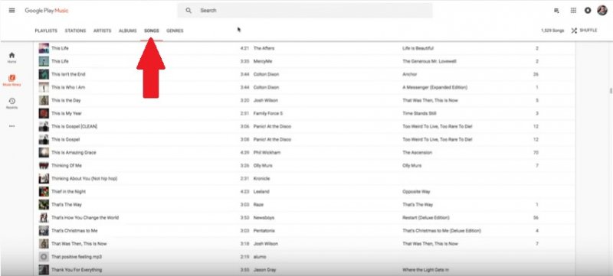Open the sidebar more options dots
The image size is (613, 276).
tap(11, 126)
